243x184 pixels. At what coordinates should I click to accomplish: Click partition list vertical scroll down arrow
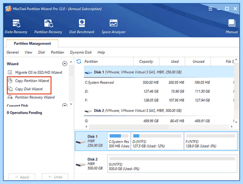point(236,122)
